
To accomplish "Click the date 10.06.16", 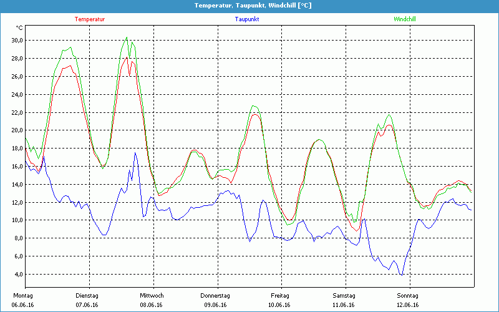I will click(279, 305).
